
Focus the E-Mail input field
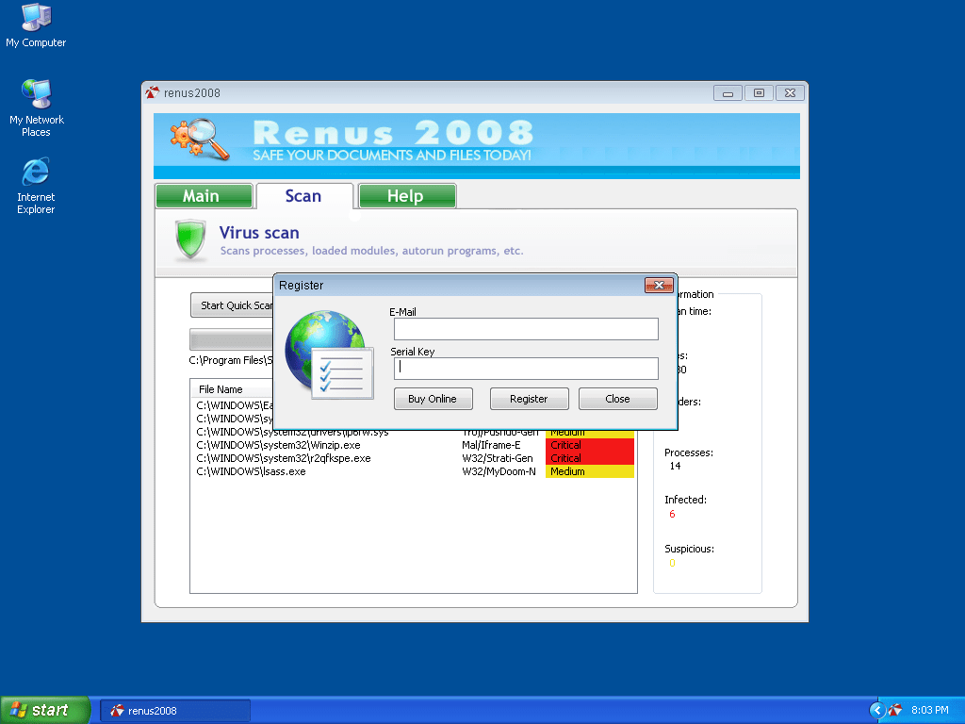click(x=525, y=329)
